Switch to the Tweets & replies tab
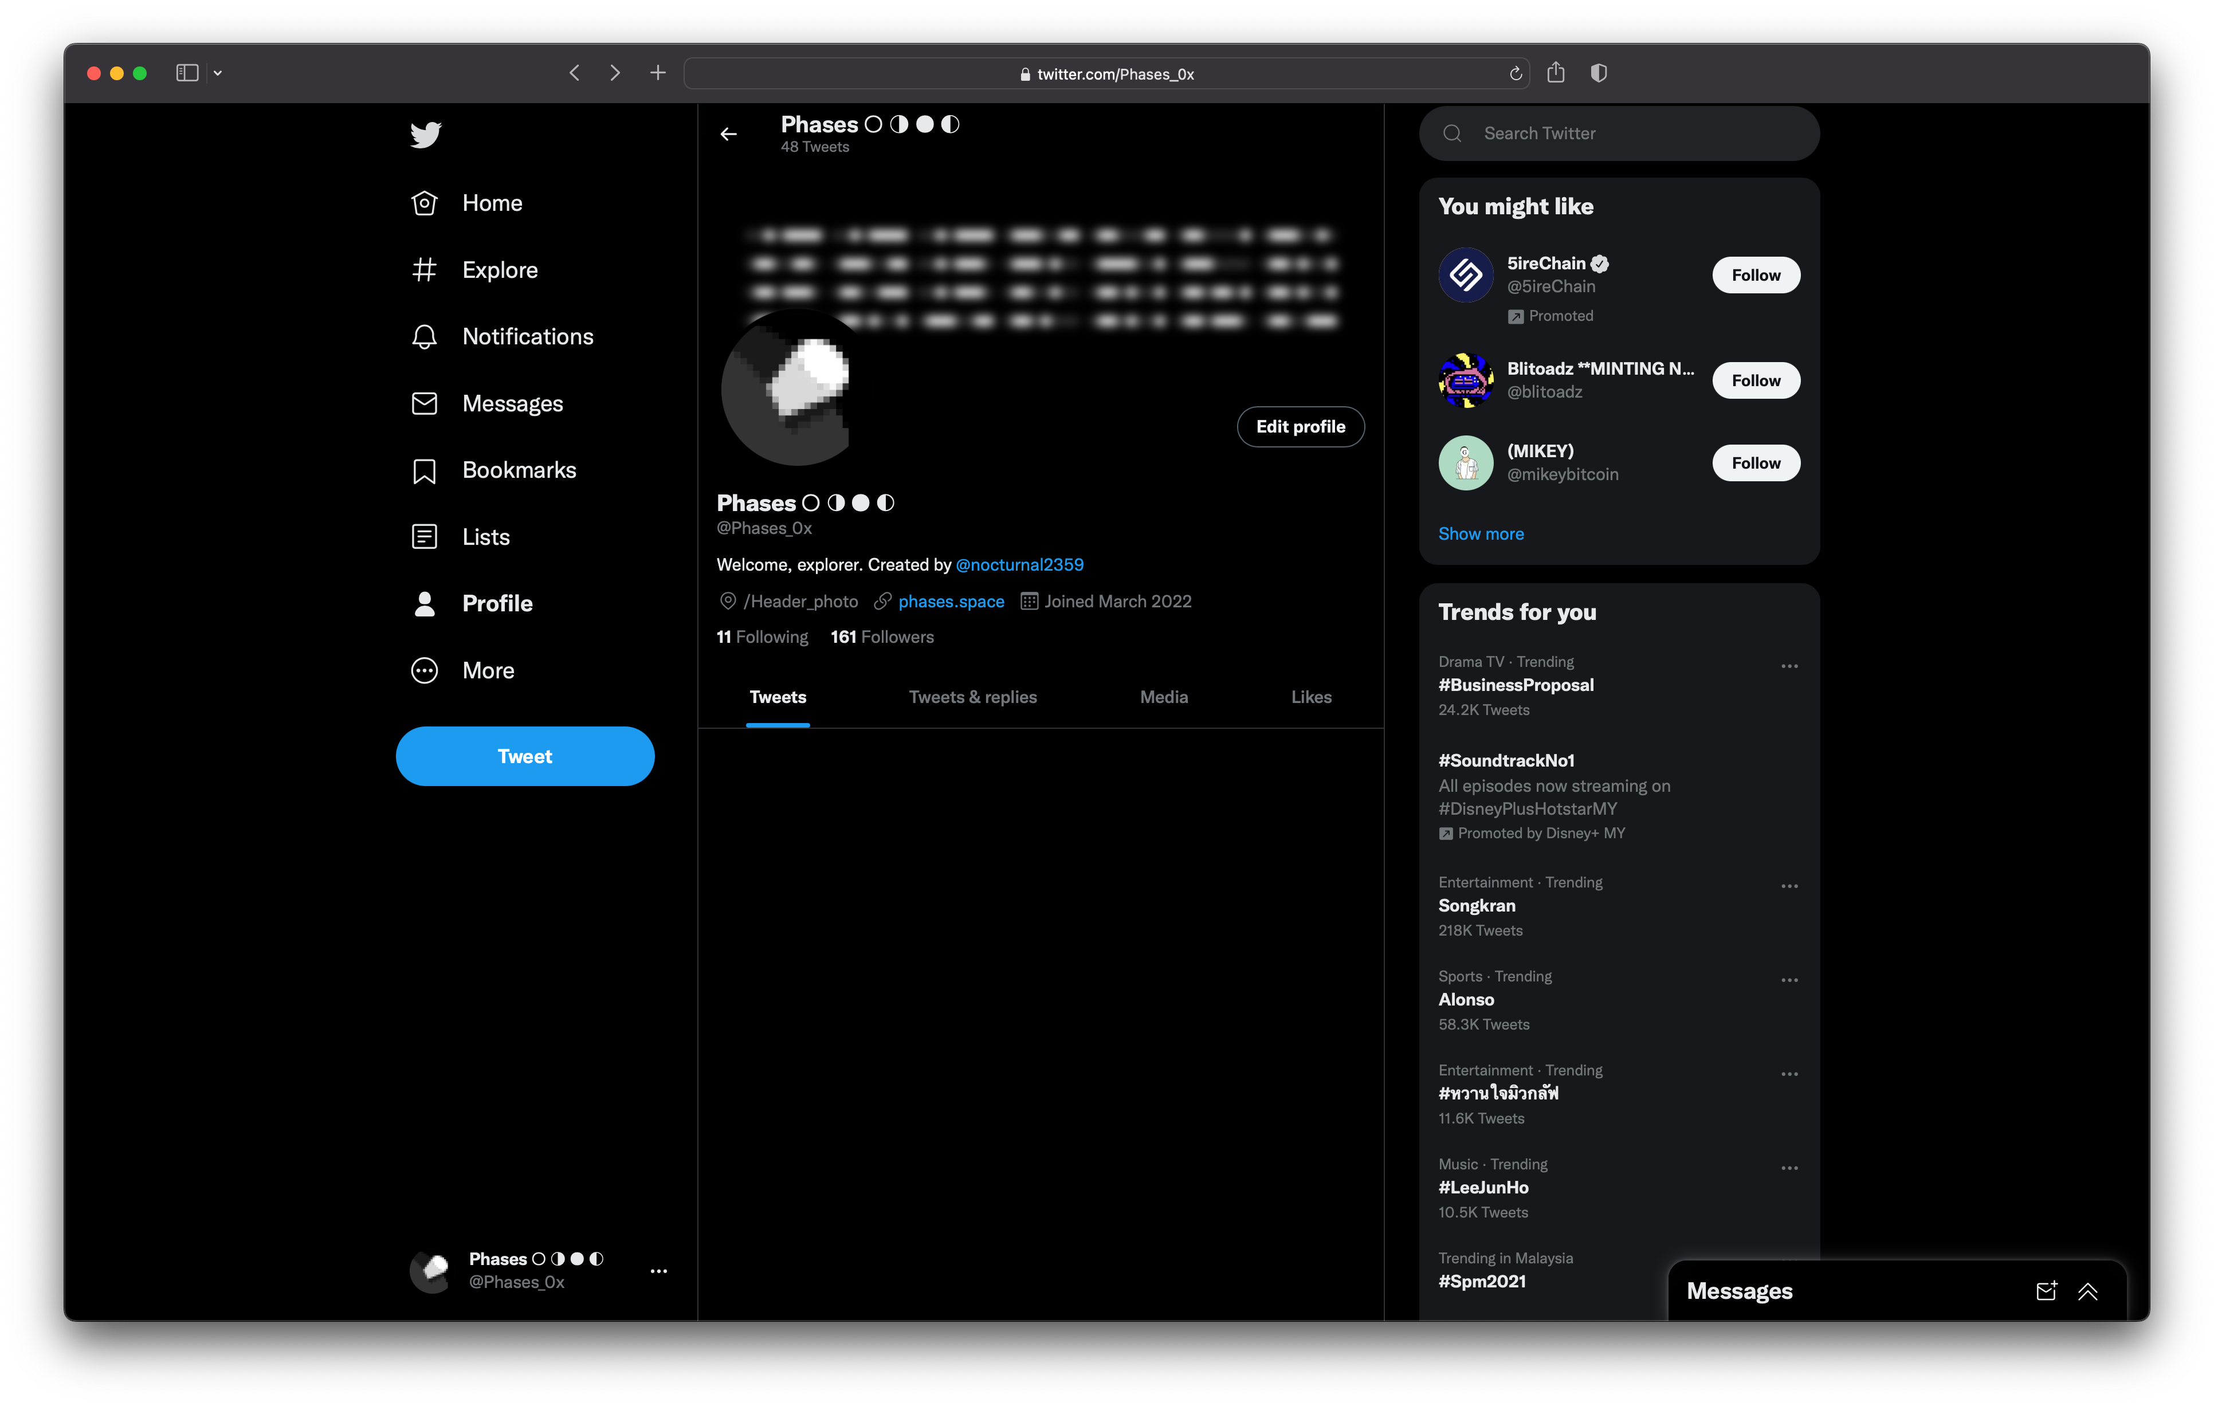The width and height of the screenshot is (2214, 1406). tap(972, 697)
